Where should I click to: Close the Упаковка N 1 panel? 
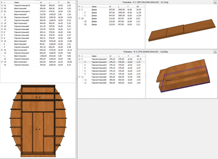tap(215, 2)
